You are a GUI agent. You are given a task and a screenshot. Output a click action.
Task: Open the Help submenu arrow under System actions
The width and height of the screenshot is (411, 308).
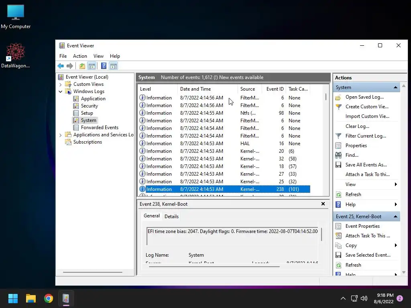click(396, 205)
